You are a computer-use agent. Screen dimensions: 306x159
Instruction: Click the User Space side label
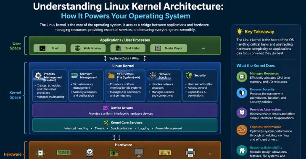pos(16,46)
